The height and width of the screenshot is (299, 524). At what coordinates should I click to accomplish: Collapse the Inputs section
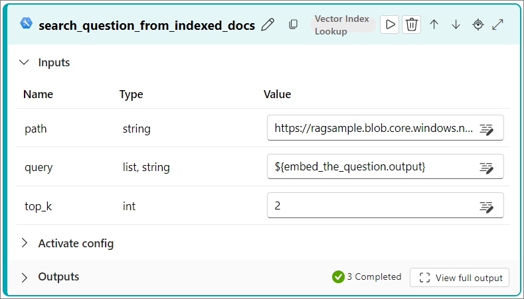pyautogui.click(x=25, y=62)
